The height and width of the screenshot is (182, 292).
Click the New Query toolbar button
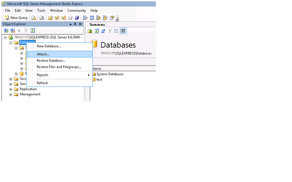(x=16, y=18)
